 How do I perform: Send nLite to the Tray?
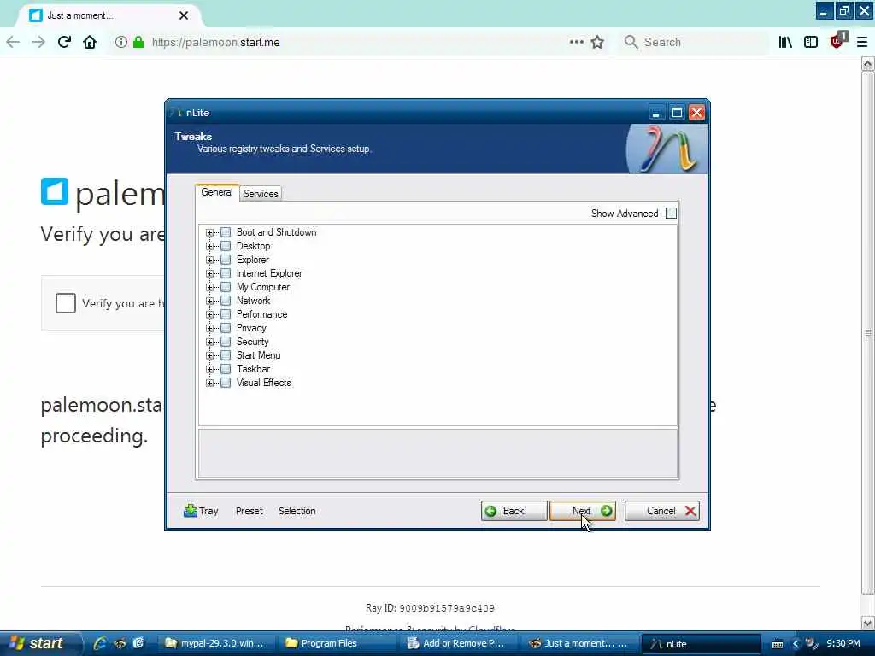pyautogui.click(x=201, y=511)
